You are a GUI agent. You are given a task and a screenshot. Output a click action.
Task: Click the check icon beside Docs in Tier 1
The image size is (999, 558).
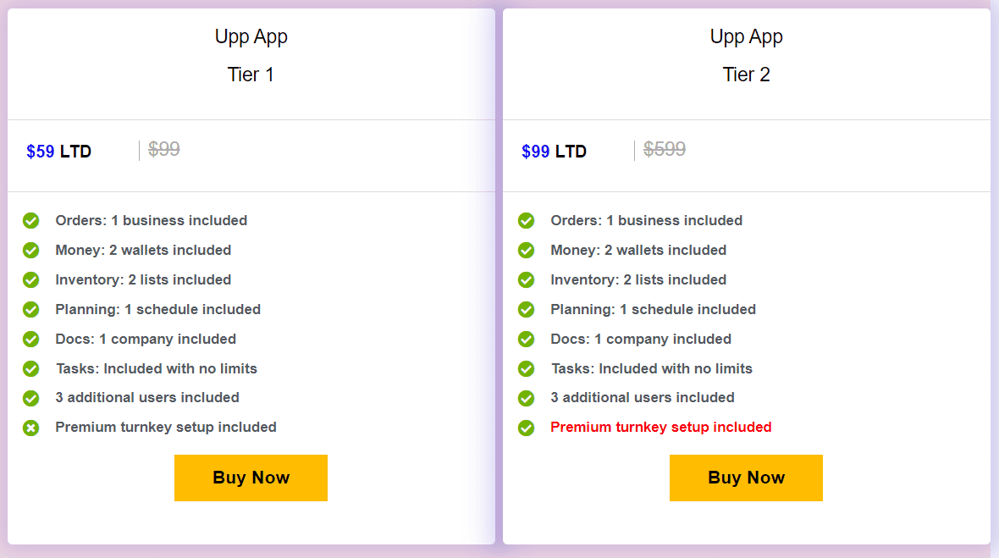pos(31,339)
